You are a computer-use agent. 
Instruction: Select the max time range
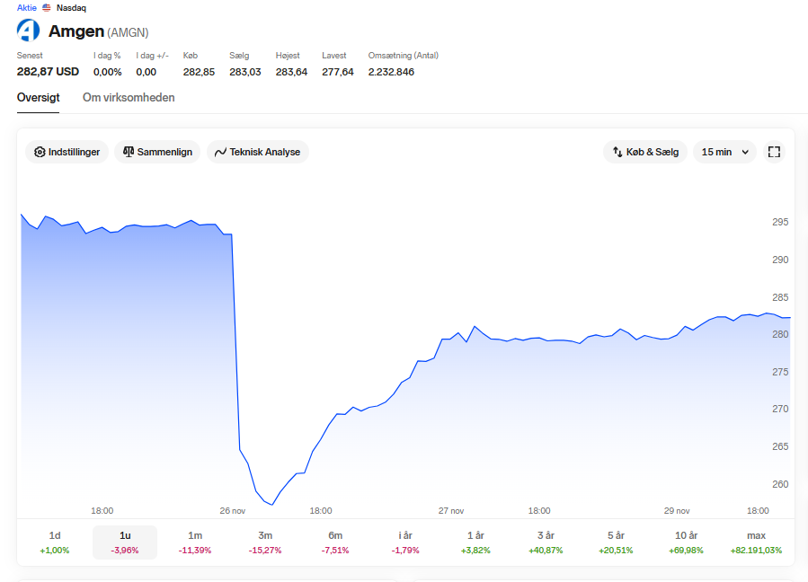[x=756, y=542]
